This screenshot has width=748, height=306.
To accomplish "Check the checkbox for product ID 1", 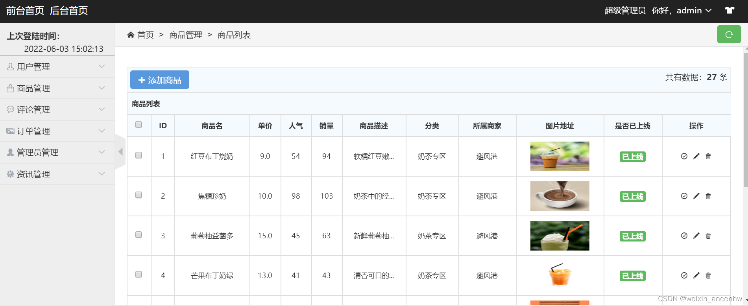I will click(139, 155).
